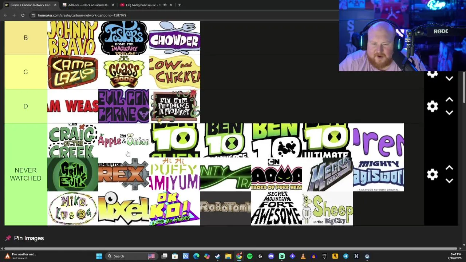Edit the NEVER WATCHED tier label

click(25, 174)
